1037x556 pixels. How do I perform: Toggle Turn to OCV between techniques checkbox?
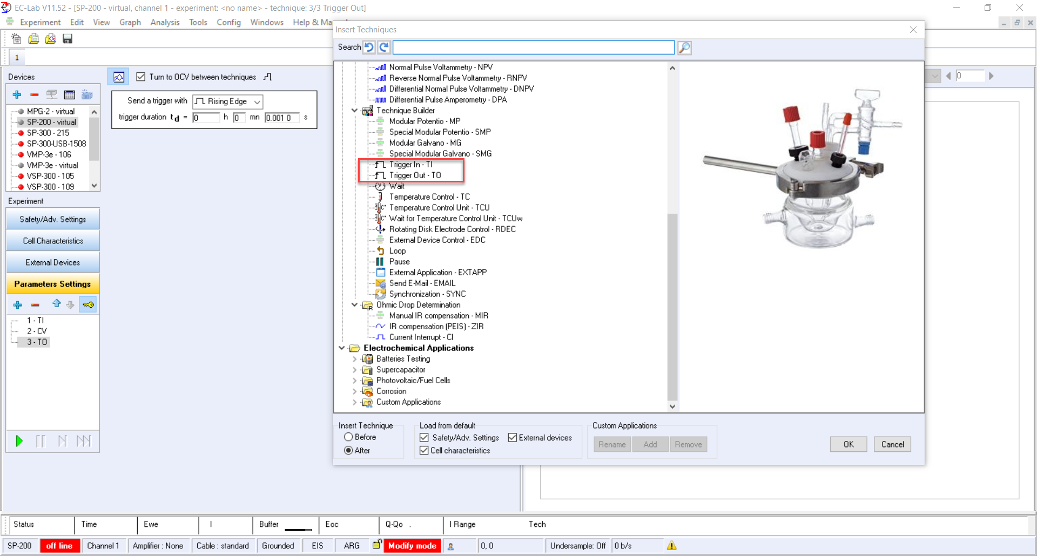[141, 77]
